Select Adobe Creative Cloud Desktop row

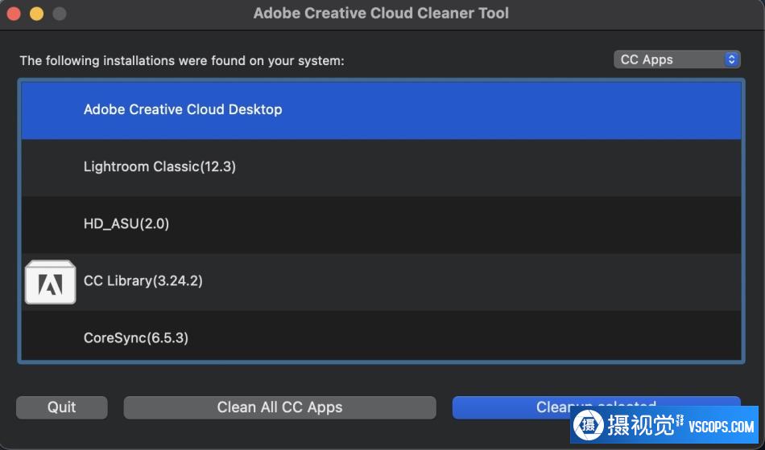[381, 110]
